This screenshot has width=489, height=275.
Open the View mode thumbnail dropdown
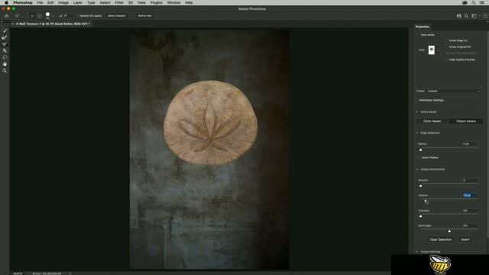[438, 50]
